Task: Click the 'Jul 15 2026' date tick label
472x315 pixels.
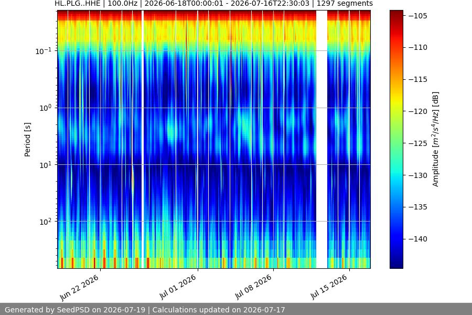Action: click(329, 287)
